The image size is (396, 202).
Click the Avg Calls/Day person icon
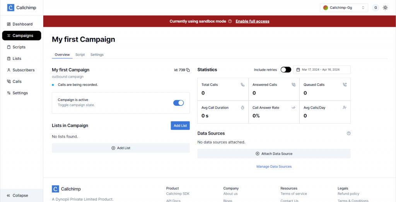click(x=345, y=108)
